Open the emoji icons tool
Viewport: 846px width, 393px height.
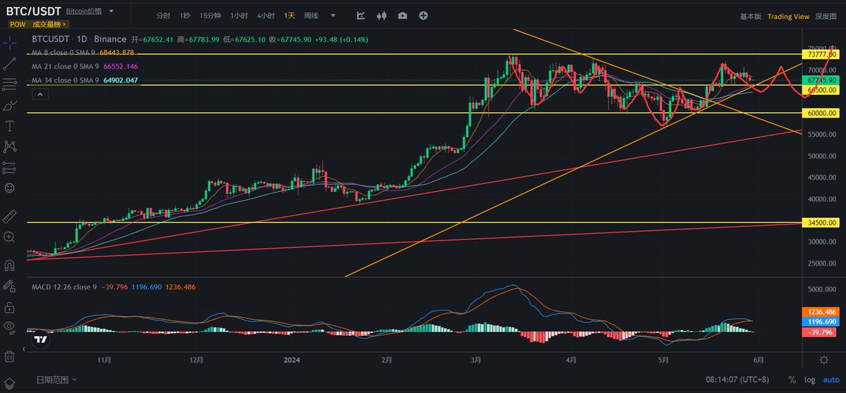point(9,188)
